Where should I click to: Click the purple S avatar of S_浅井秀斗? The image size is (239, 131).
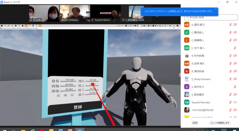187,87
